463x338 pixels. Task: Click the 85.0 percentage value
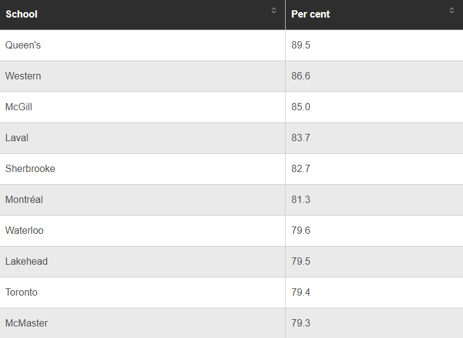pyautogui.click(x=301, y=107)
